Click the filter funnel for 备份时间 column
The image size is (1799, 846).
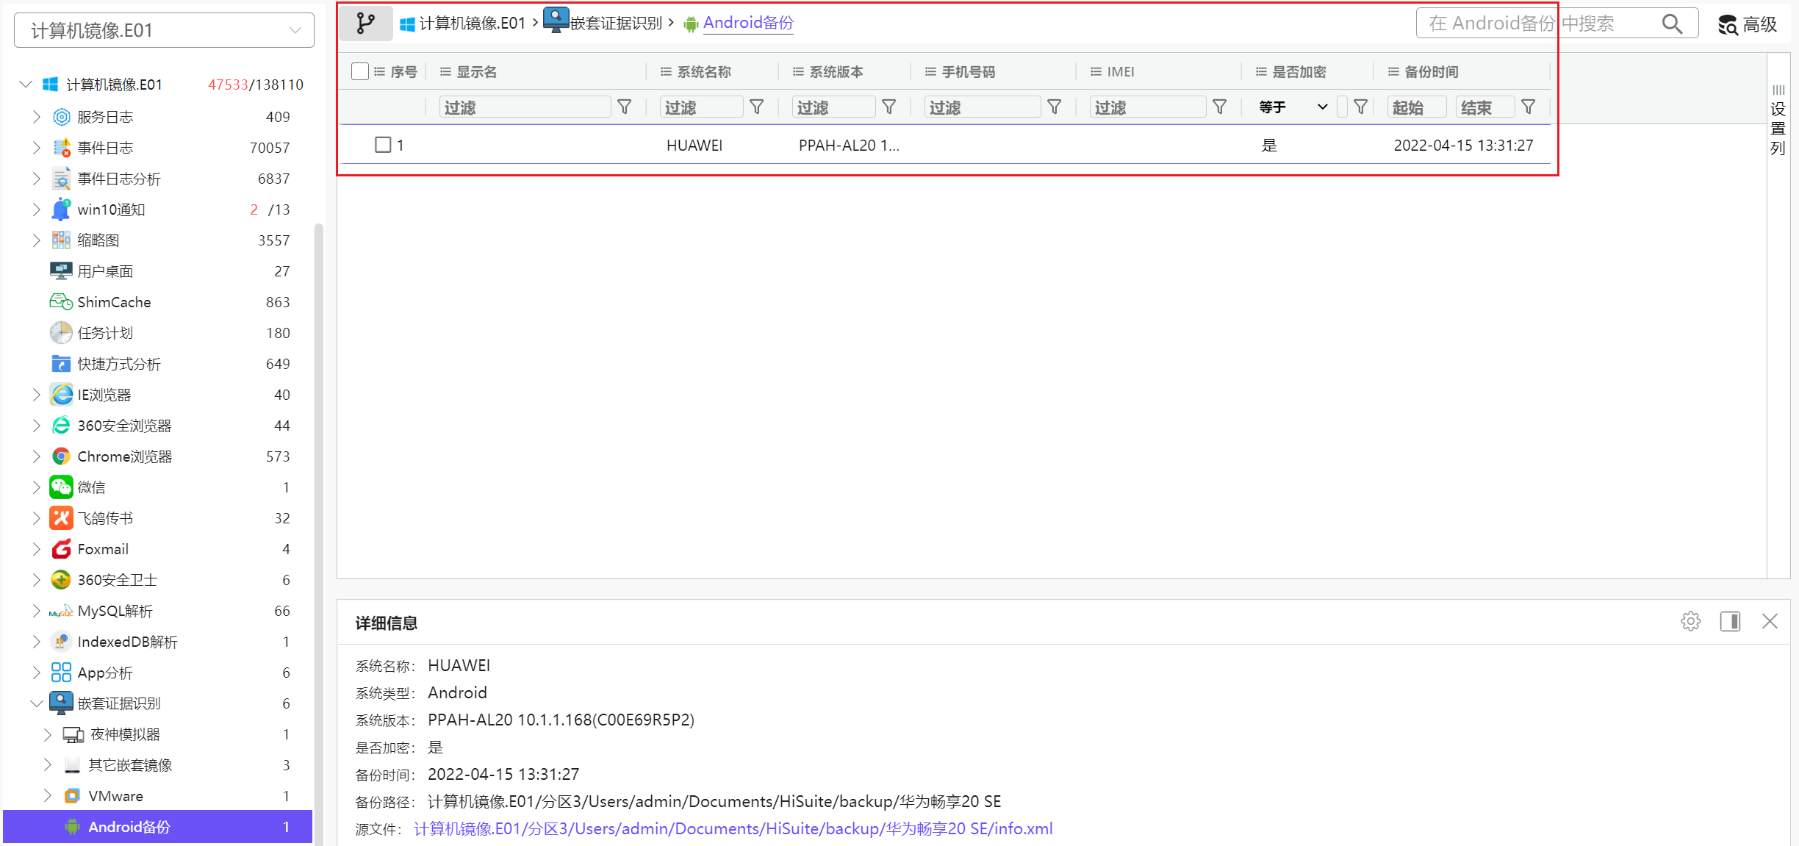[x=1529, y=107]
